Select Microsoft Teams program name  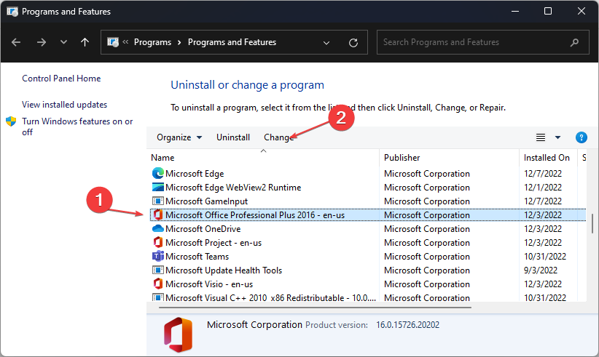pyautogui.click(x=197, y=257)
